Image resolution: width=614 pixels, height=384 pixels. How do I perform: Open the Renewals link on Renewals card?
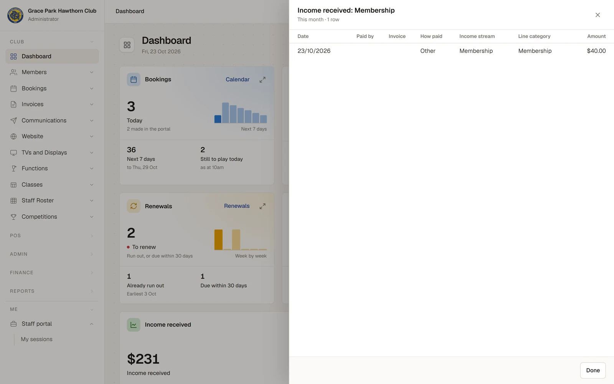(x=237, y=206)
